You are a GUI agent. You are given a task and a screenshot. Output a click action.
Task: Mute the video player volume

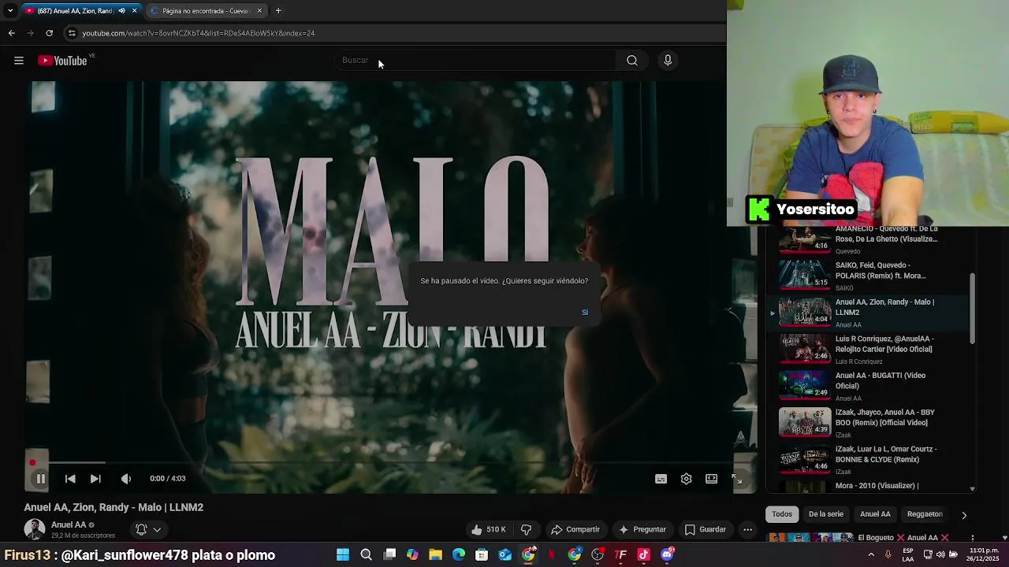126,479
